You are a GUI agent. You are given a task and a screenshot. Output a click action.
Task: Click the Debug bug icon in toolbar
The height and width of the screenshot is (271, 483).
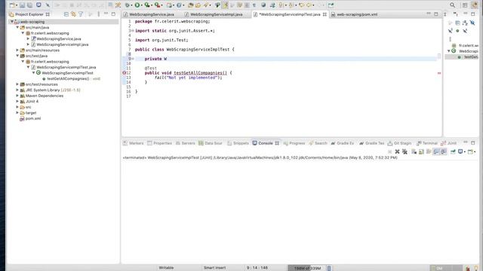tap(128, 5)
